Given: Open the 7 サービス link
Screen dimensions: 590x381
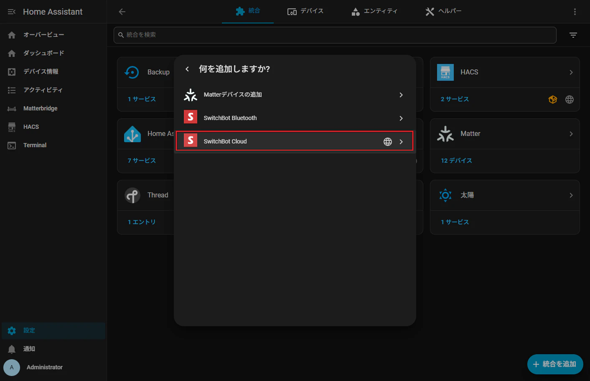Looking at the screenshot, I should (142, 161).
